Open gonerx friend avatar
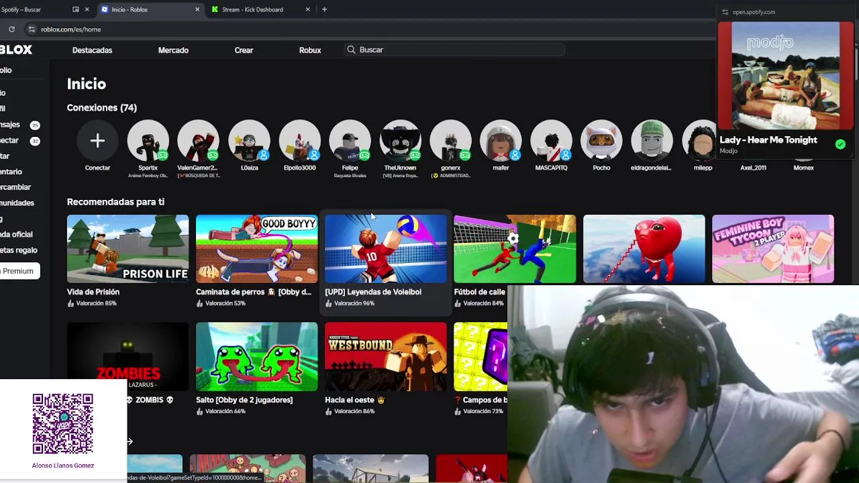The height and width of the screenshot is (483, 859). tap(450, 141)
